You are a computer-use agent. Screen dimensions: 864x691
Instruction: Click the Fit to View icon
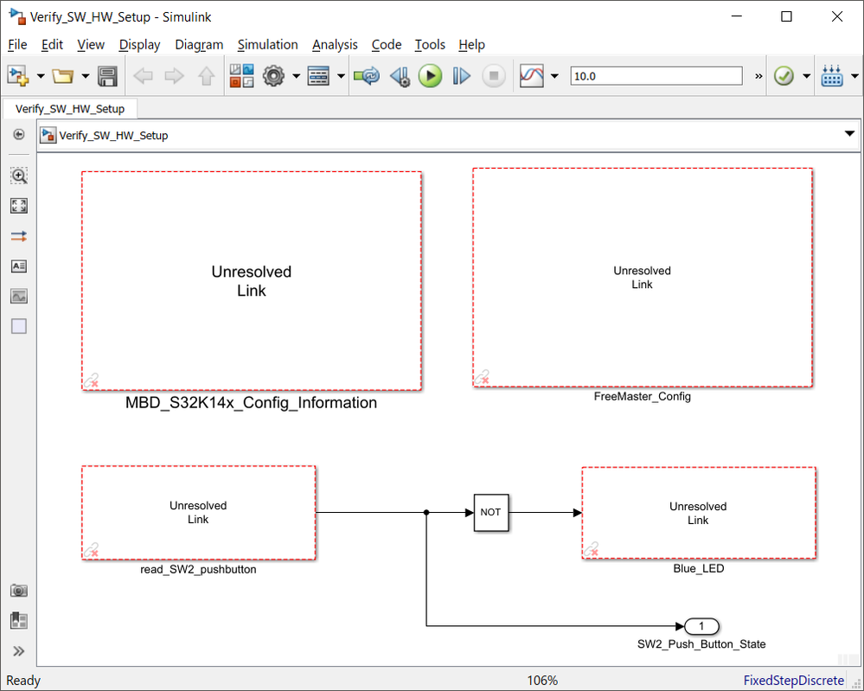click(19, 206)
